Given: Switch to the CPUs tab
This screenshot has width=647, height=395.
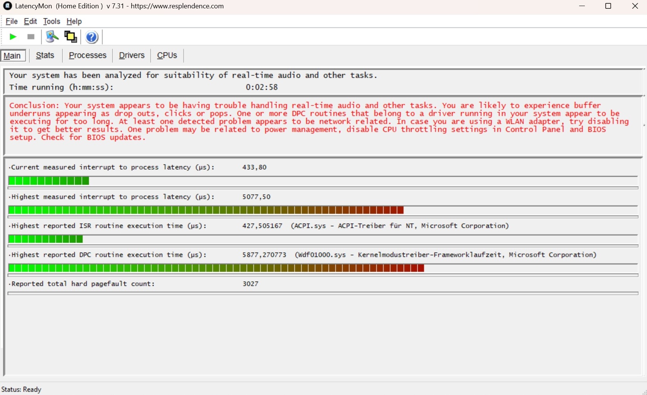Looking at the screenshot, I should click(167, 55).
